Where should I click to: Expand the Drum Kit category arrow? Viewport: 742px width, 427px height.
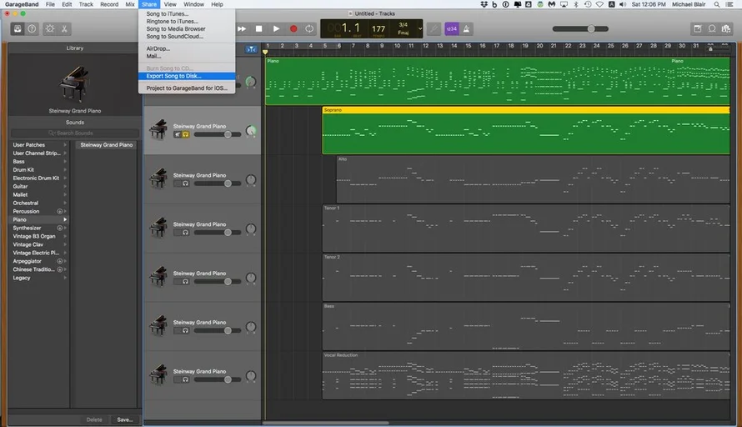65,170
